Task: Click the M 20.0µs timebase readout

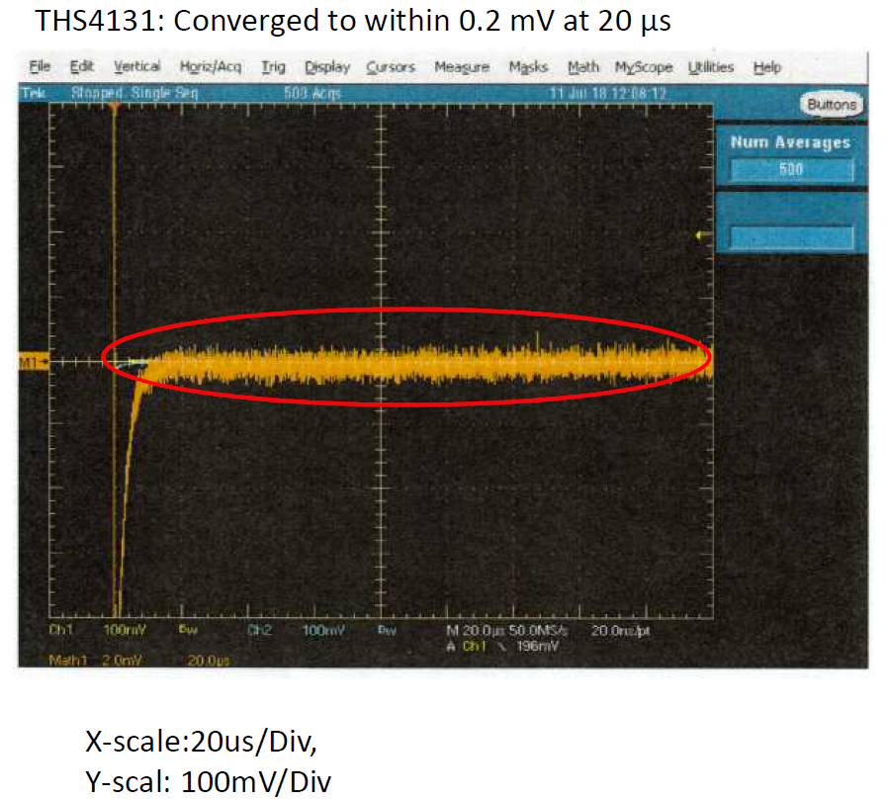Action: (x=475, y=630)
